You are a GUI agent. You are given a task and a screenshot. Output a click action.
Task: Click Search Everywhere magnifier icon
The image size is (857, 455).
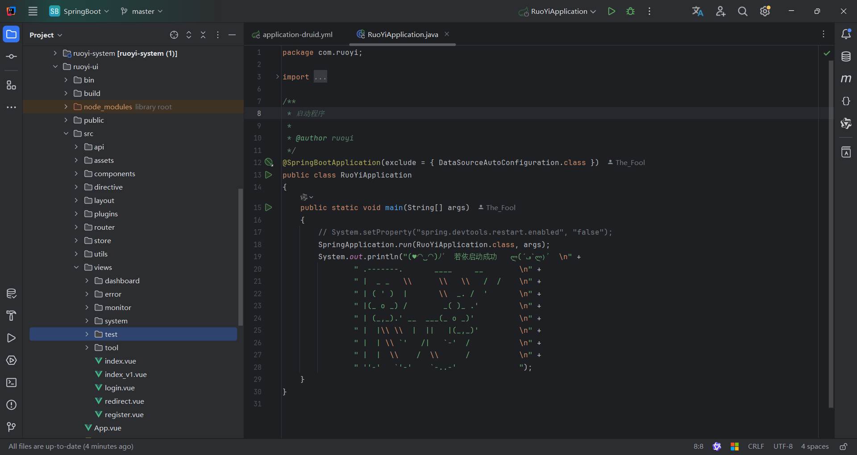point(742,11)
